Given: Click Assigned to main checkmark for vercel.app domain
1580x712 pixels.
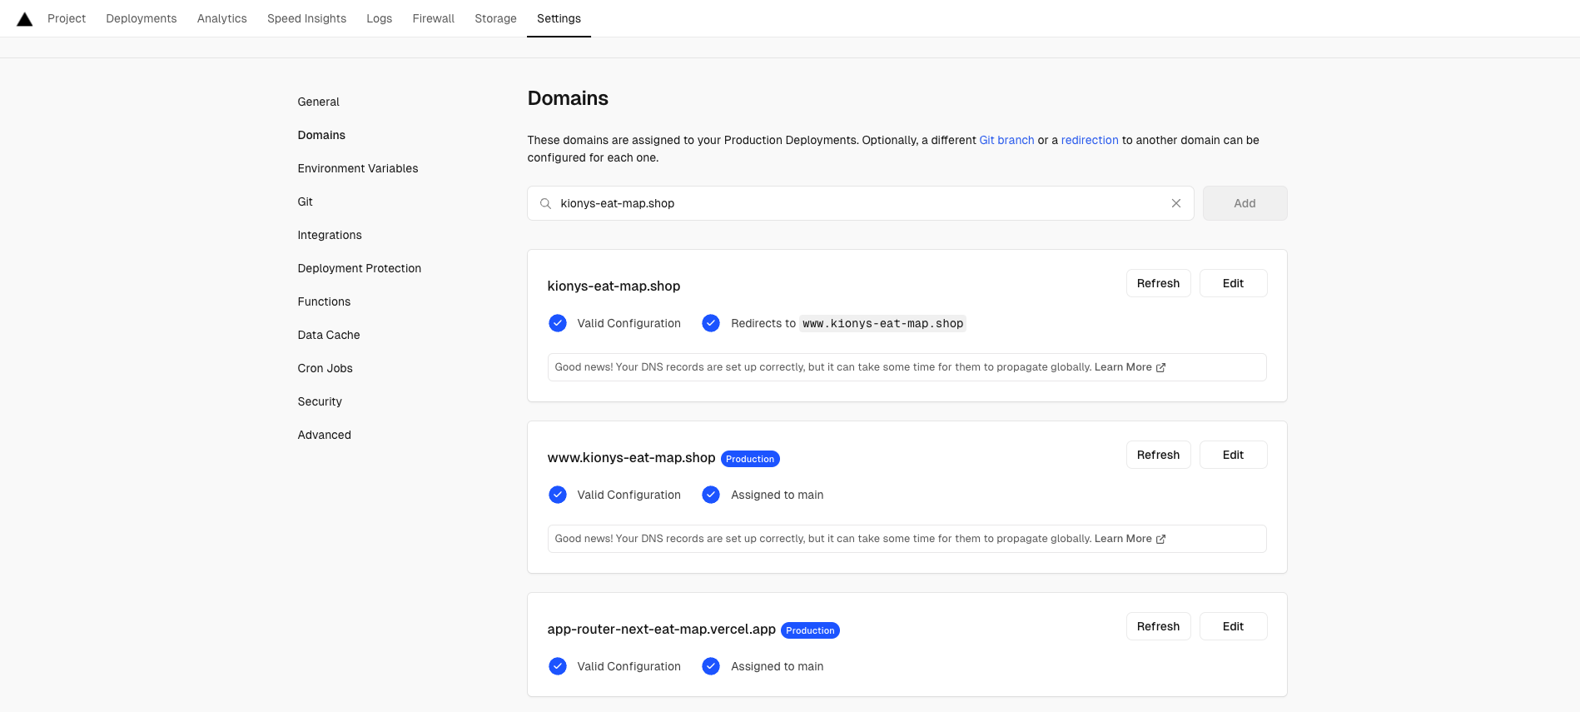Looking at the screenshot, I should click(x=711, y=666).
